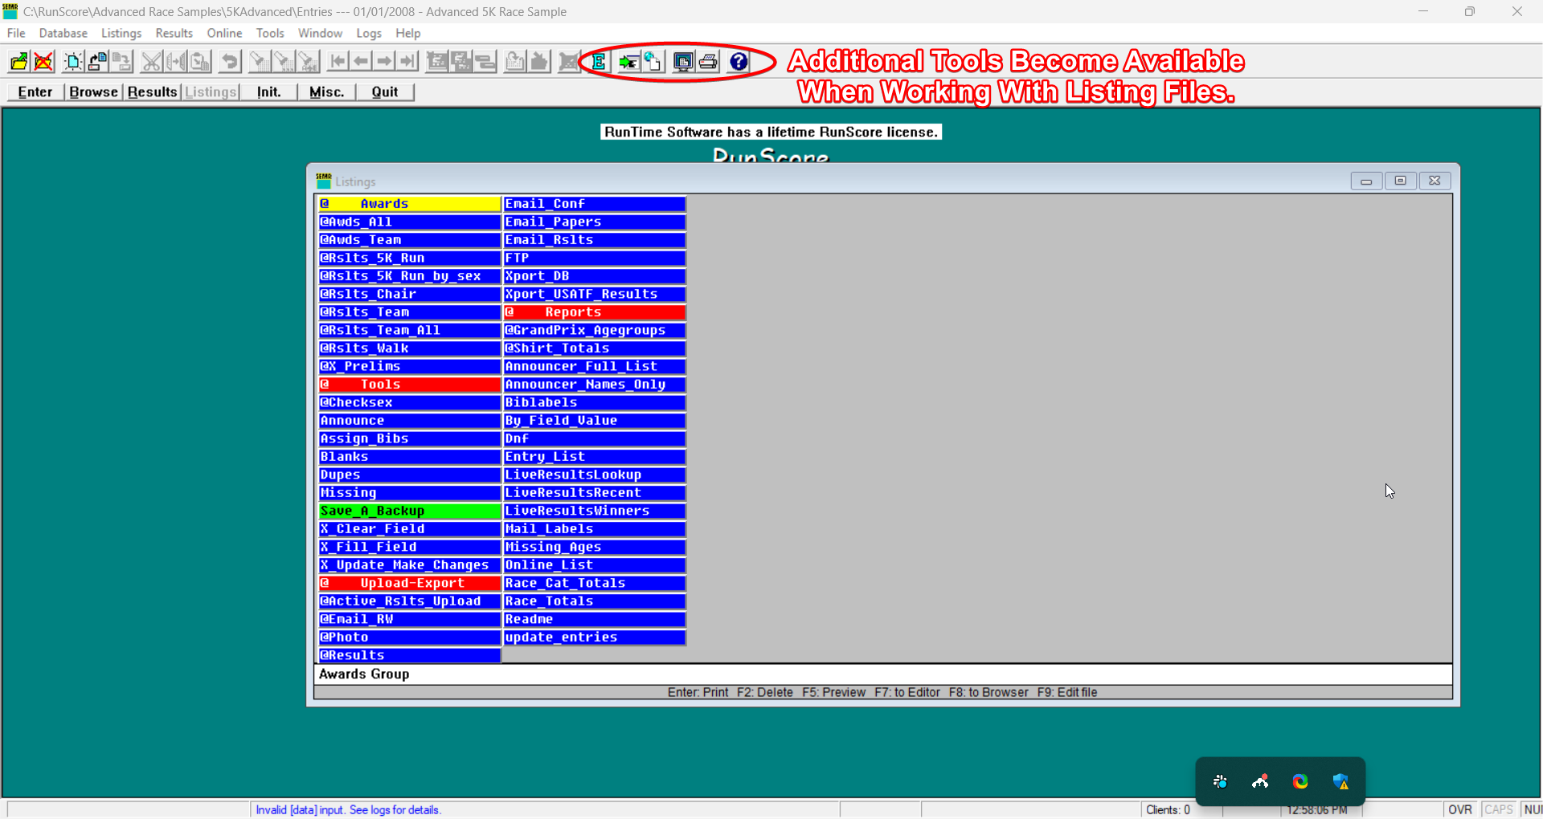The image size is (1543, 819).
Task: Select the Mail_Labels listing
Action: tap(595, 529)
